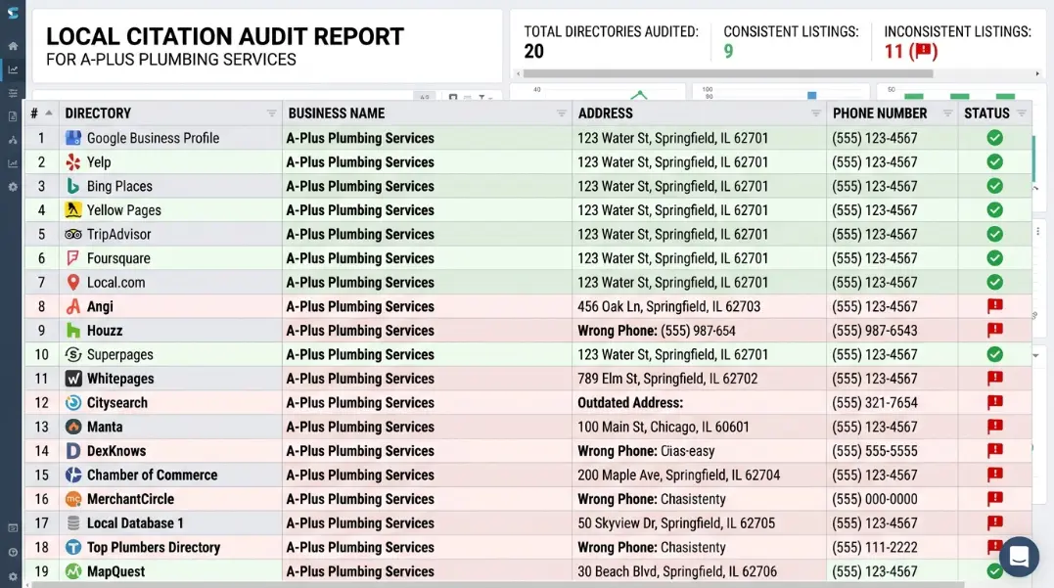The width and height of the screenshot is (1054, 588).
Task: Click the Whitepages logo icon
Action: [73, 379]
